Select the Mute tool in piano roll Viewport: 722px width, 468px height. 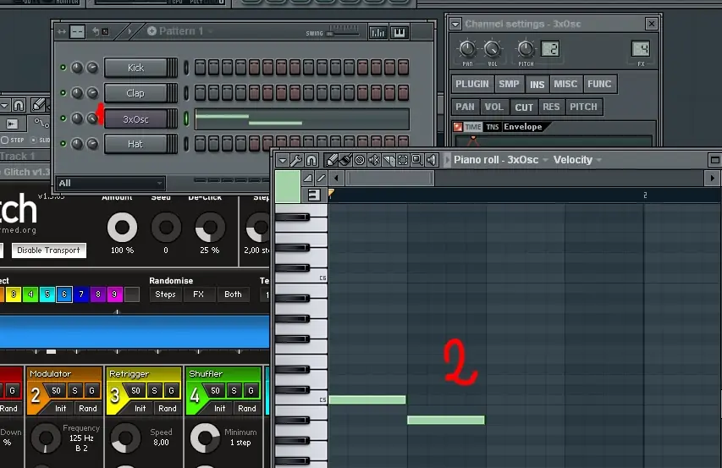pos(374,160)
